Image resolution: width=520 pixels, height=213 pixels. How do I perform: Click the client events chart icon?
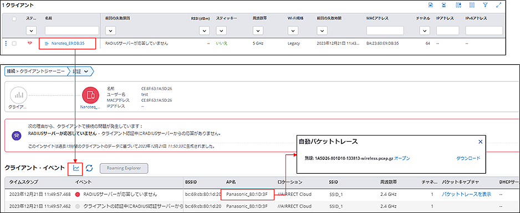[76, 168]
